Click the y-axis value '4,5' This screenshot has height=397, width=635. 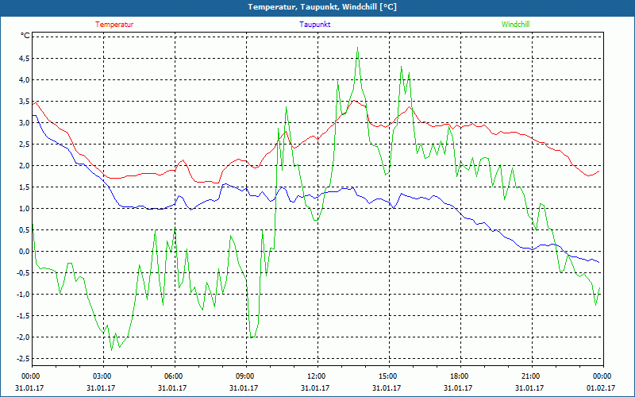25,58
